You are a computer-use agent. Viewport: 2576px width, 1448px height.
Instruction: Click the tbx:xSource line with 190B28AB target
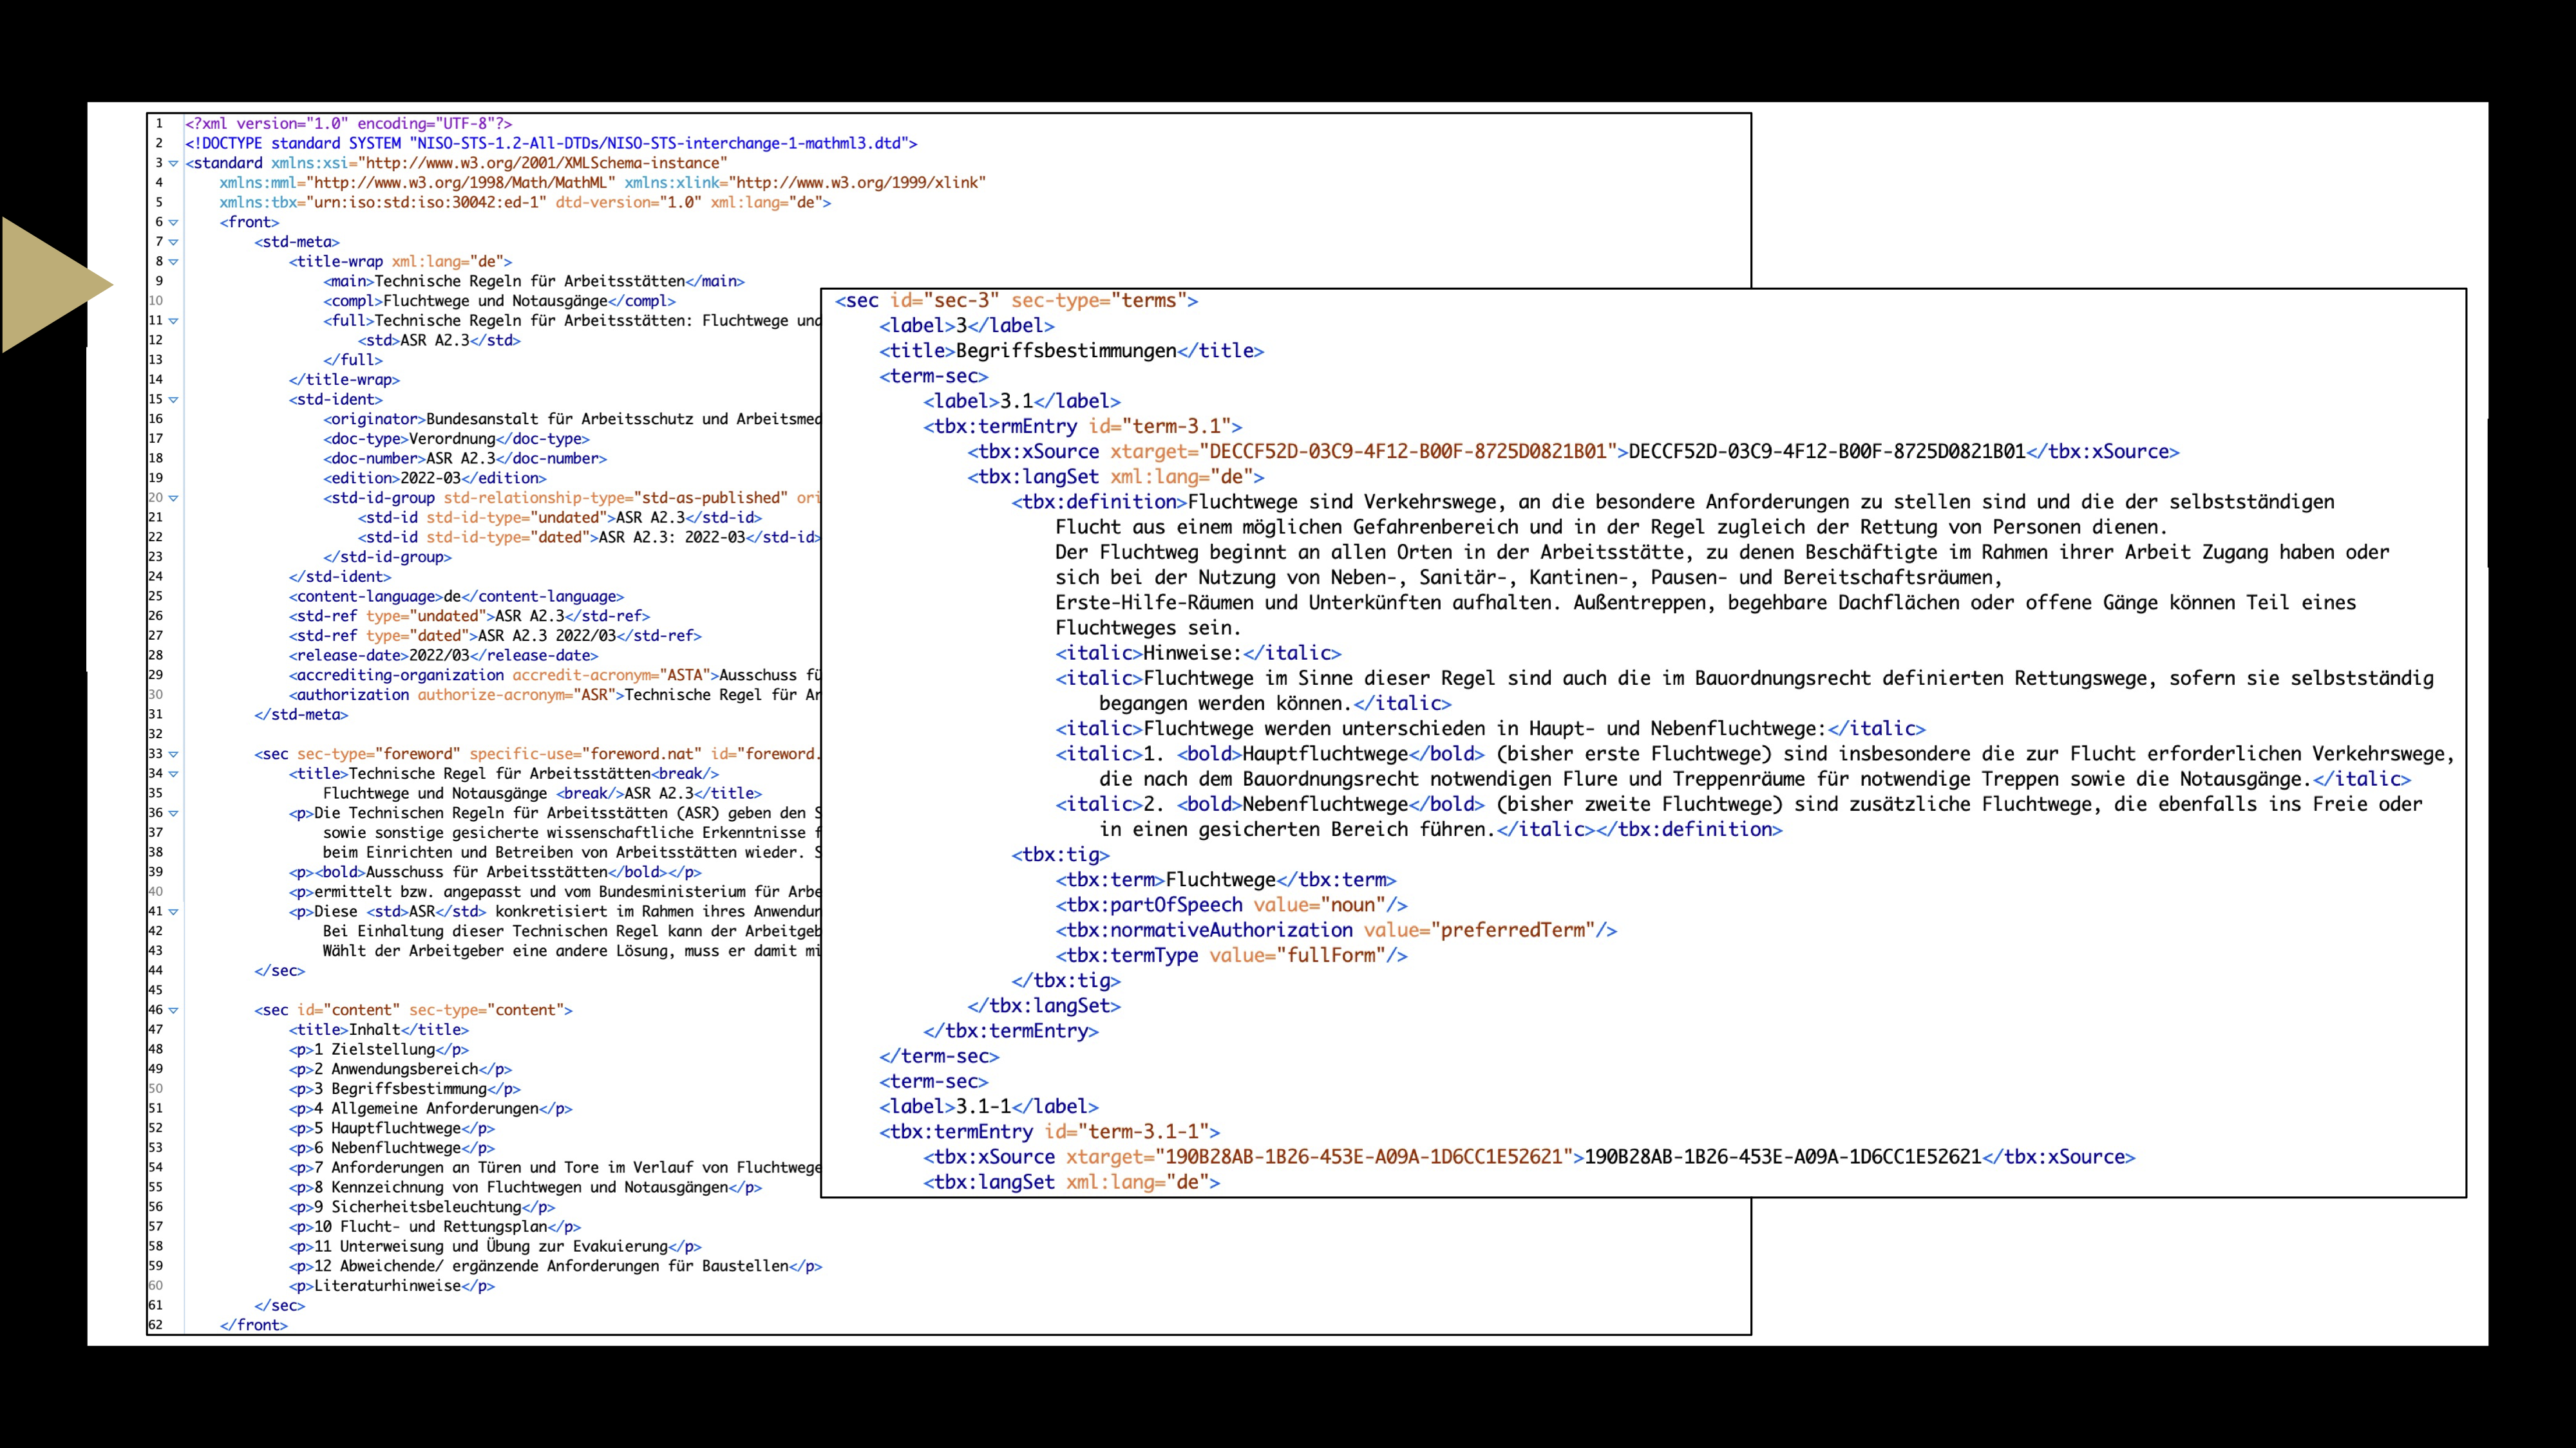1529,1157
